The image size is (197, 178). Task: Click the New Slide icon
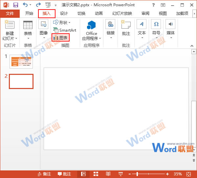(x=10, y=24)
